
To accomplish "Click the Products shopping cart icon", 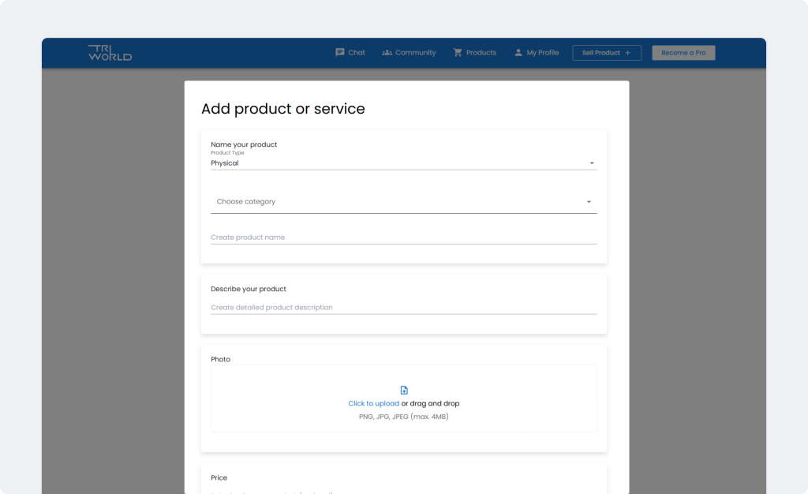I will [x=457, y=52].
